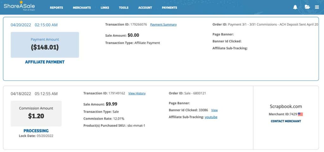
Task: Click the View History link
Action: coord(137,93)
